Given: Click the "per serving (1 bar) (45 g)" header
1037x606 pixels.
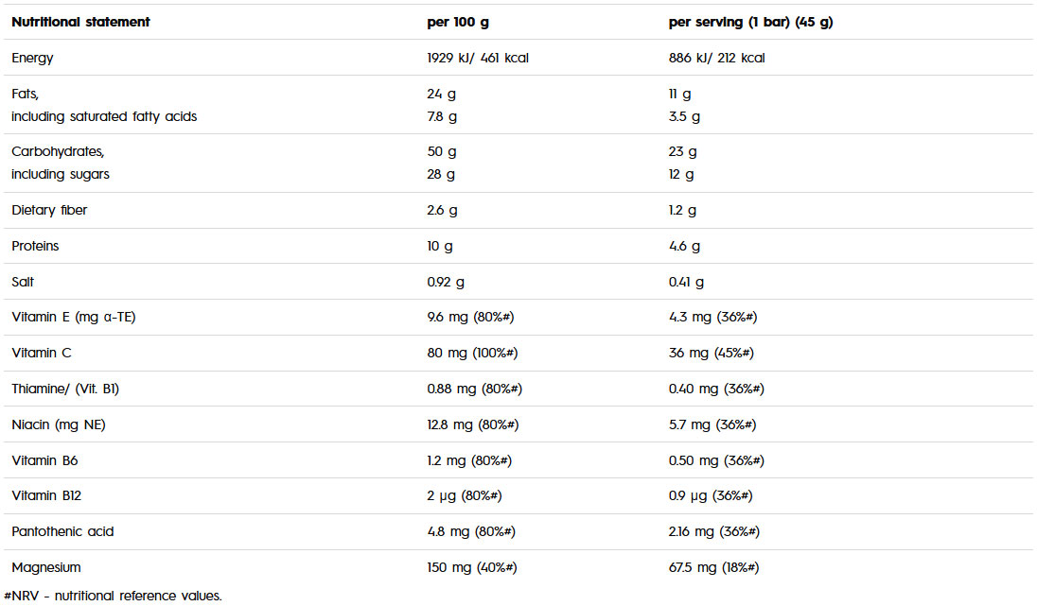Looking at the screenshot, I should coord(750,22).
